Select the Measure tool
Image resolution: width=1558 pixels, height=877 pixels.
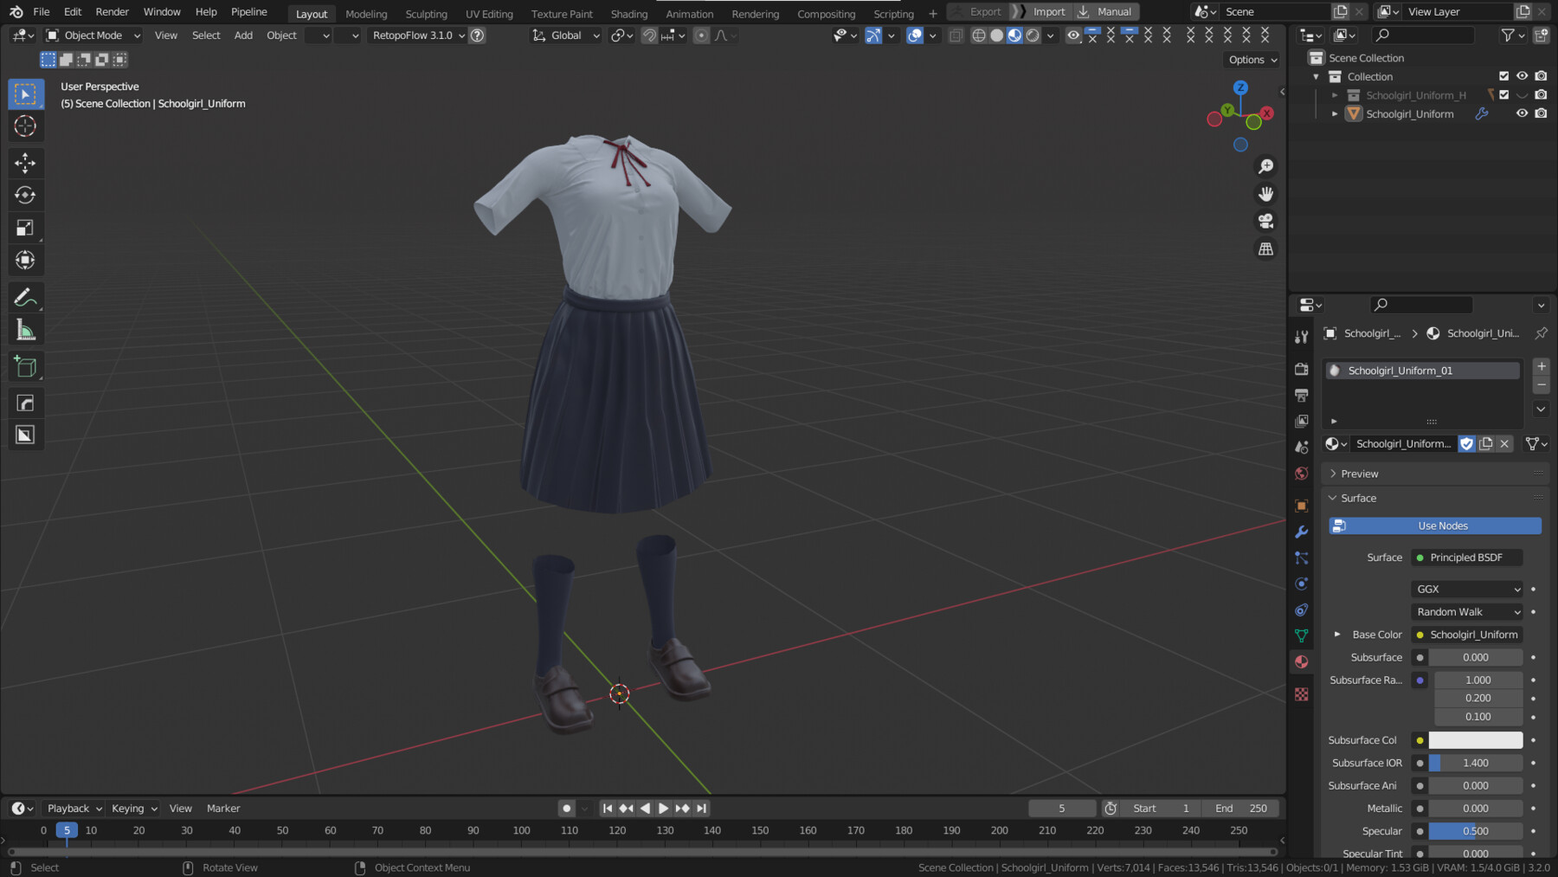coord(26,329)
